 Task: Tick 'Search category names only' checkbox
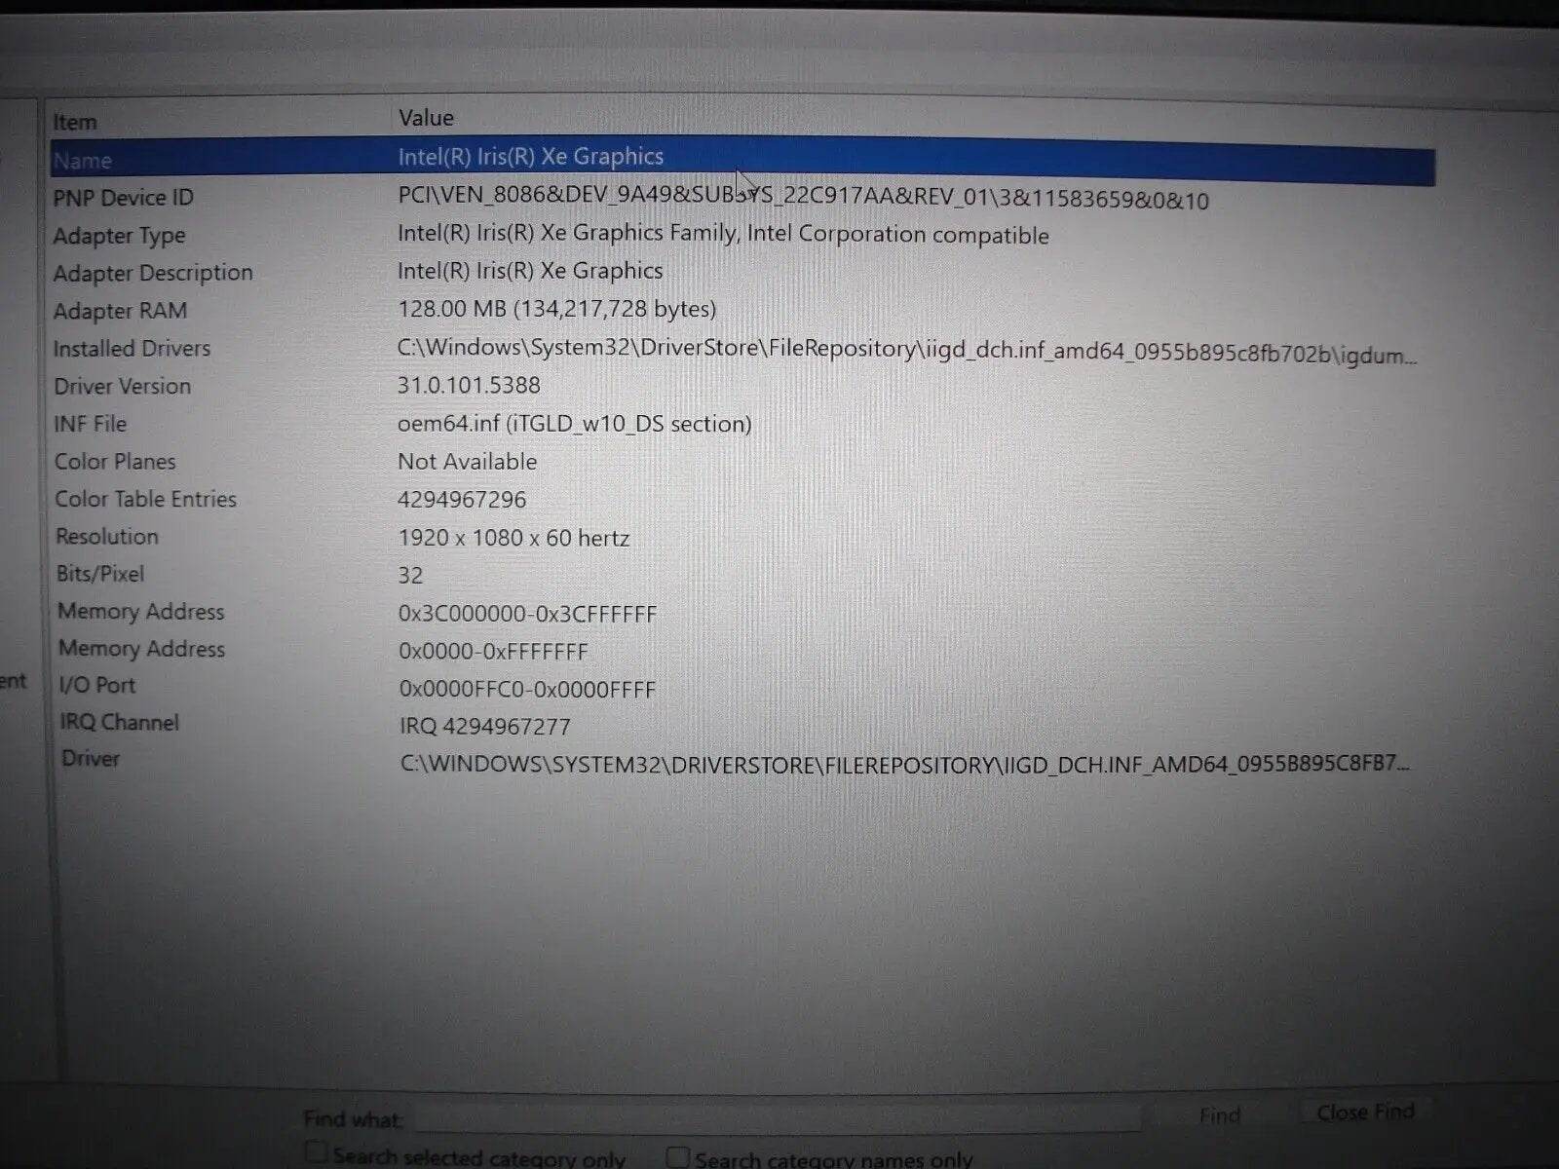click(x=677, y=1157)
